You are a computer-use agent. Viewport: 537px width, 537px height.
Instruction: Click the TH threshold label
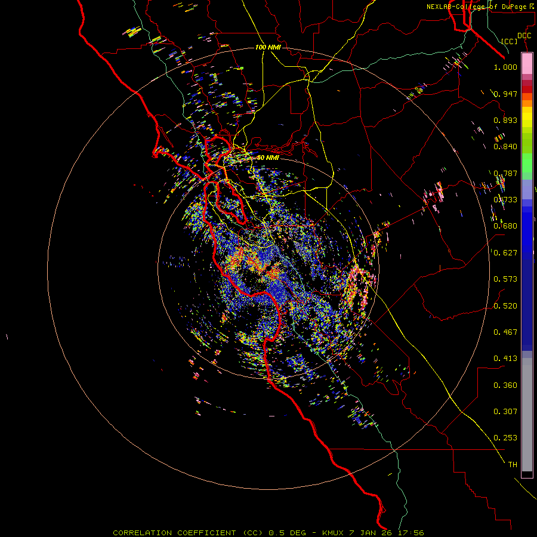pos(513,465)
